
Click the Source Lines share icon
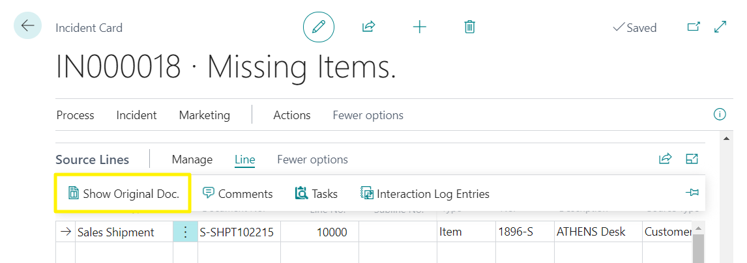pyautogui.click(x=665, y=159)
